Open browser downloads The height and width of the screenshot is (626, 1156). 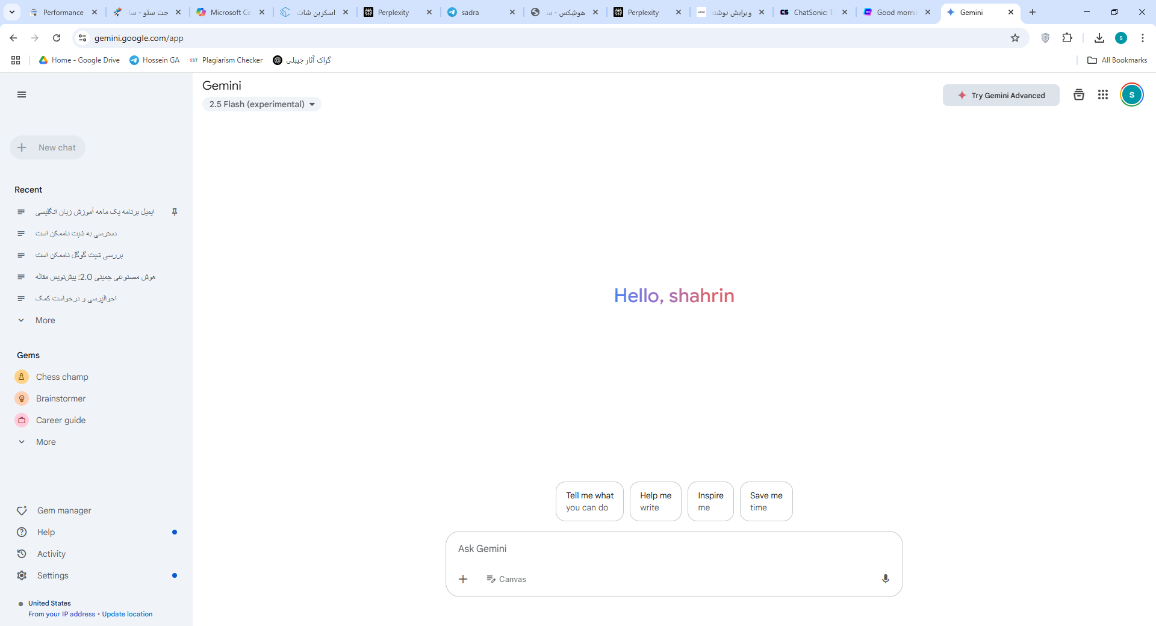pos(1099,38)
